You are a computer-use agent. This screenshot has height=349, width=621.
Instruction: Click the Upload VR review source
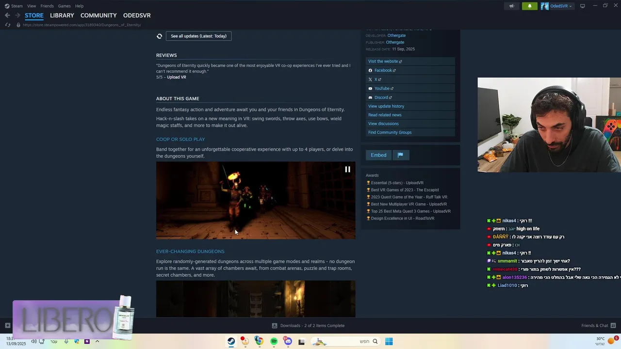pyautogui.click(x=176, y=77)
